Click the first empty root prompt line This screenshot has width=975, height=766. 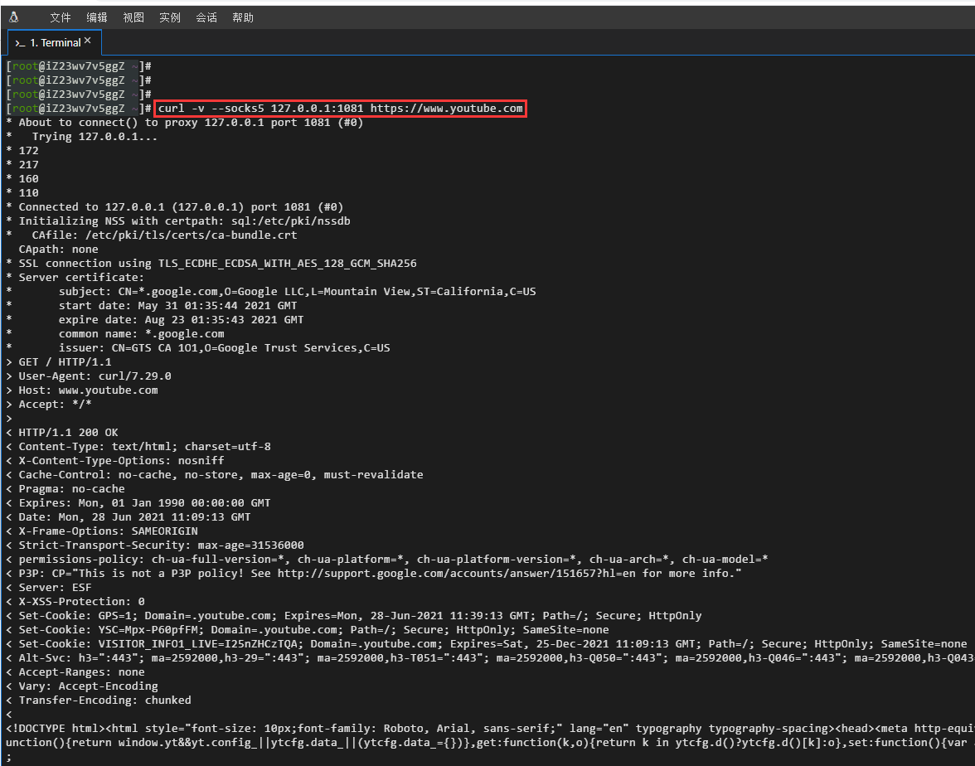click(x=78, y=66)
